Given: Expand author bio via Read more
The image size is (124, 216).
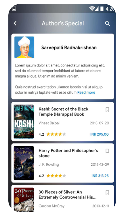Looking at the screenshot, I should [x=86, y=92].
